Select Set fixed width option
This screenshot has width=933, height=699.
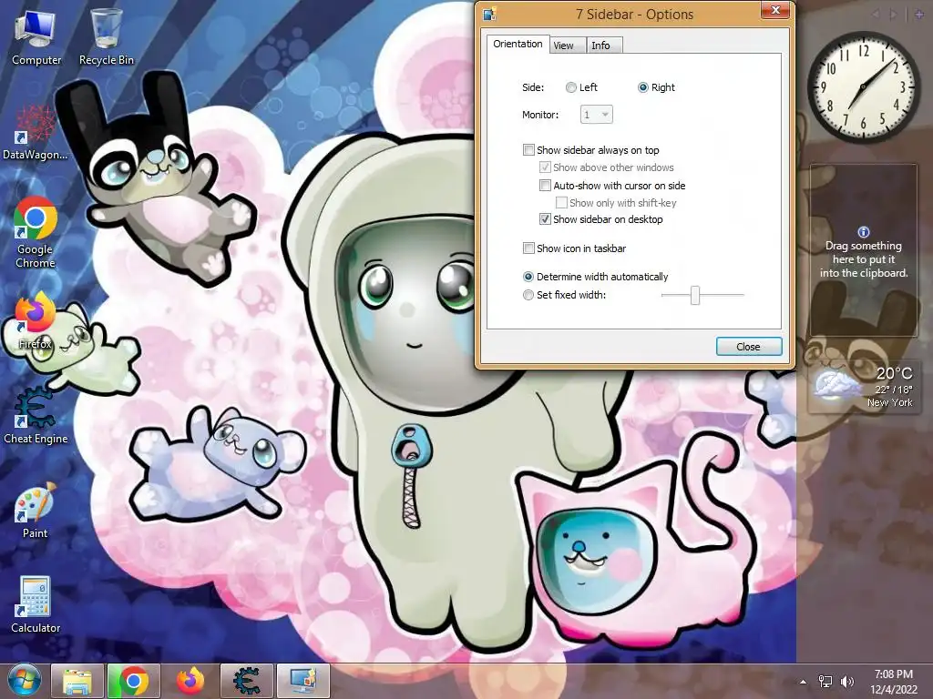(x=528, y=294)
